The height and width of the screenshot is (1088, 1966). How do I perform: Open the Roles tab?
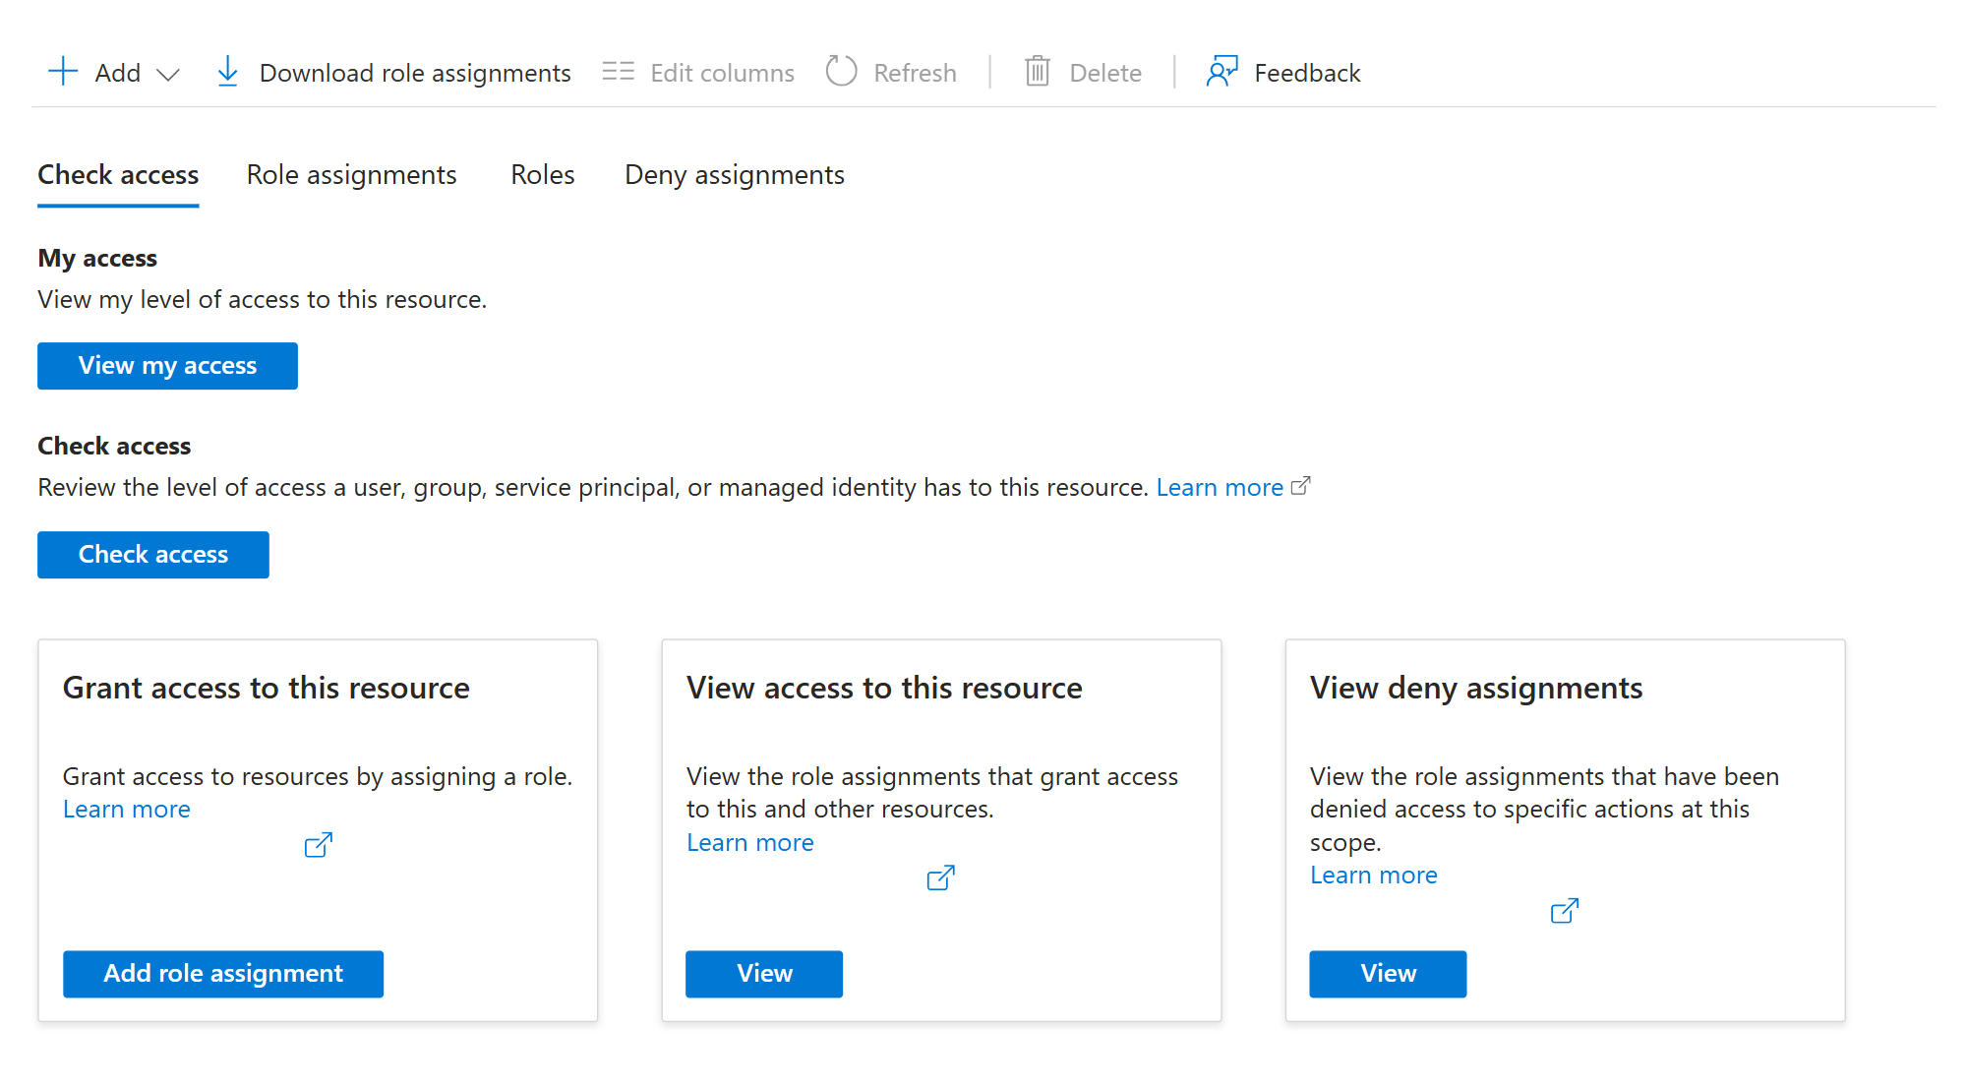[x=543, y=175]
